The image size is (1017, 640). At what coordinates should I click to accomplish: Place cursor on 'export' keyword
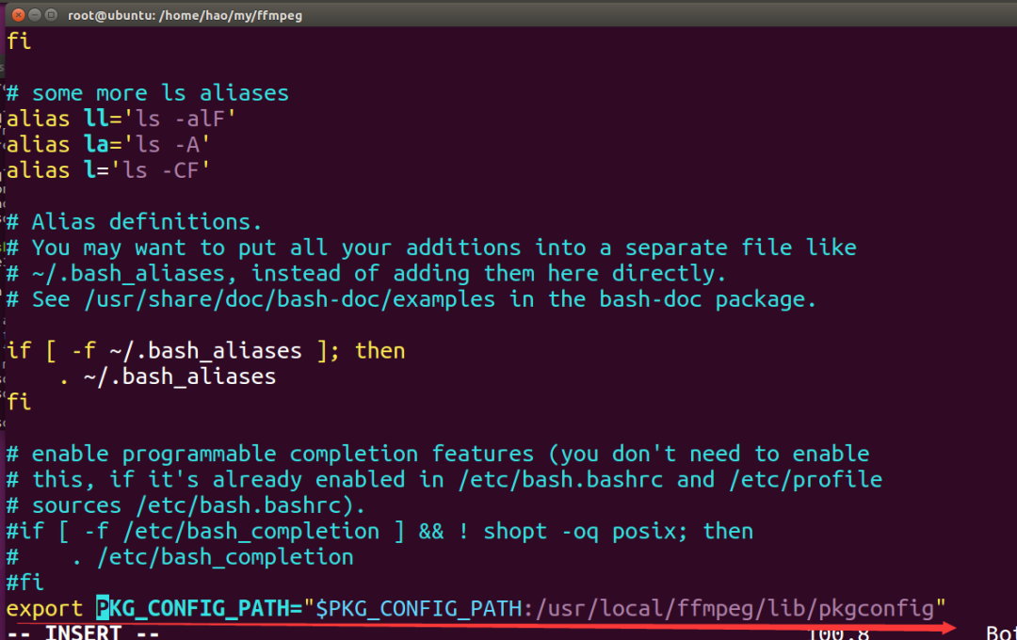(x=44, y=608)
